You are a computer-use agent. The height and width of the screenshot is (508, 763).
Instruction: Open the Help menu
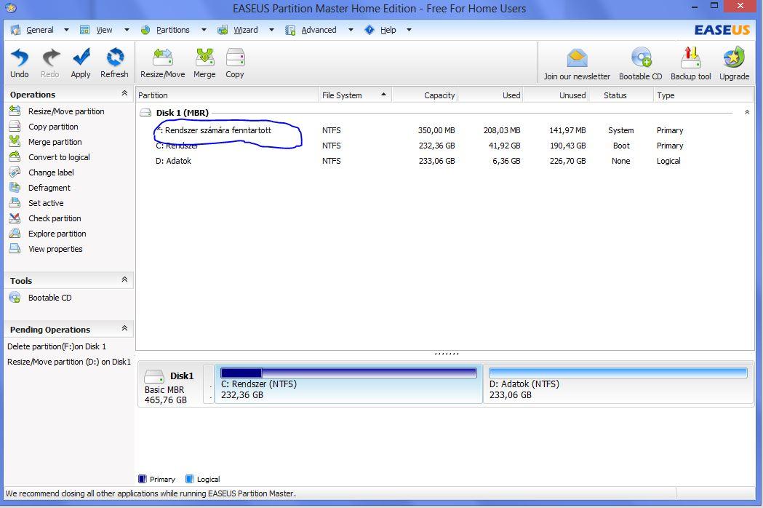coord(388,30)
